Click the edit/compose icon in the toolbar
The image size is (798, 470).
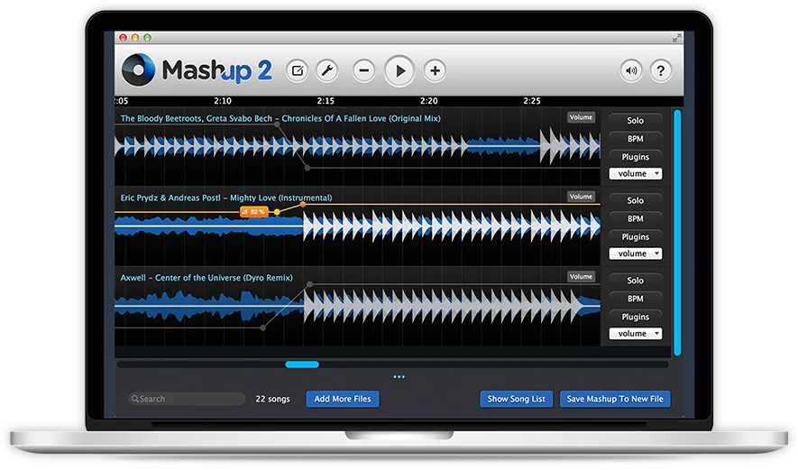point(298,70)
